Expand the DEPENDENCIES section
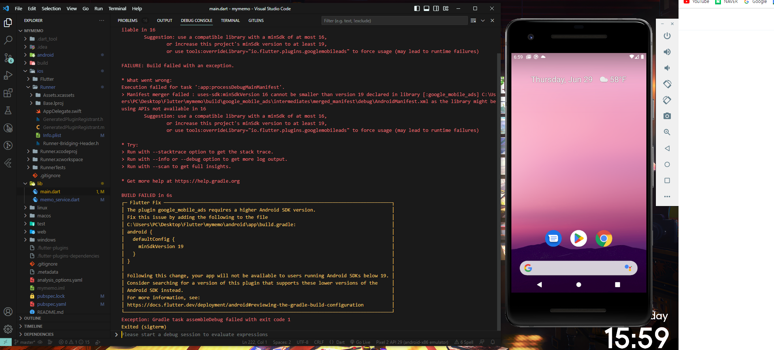 [39, 334]
